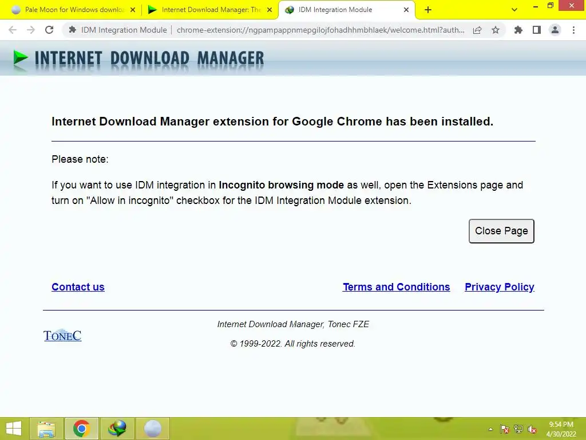Click the extension puzzle icon in address bar
Viewport: 586px width, 440px height.
[73, 30]
